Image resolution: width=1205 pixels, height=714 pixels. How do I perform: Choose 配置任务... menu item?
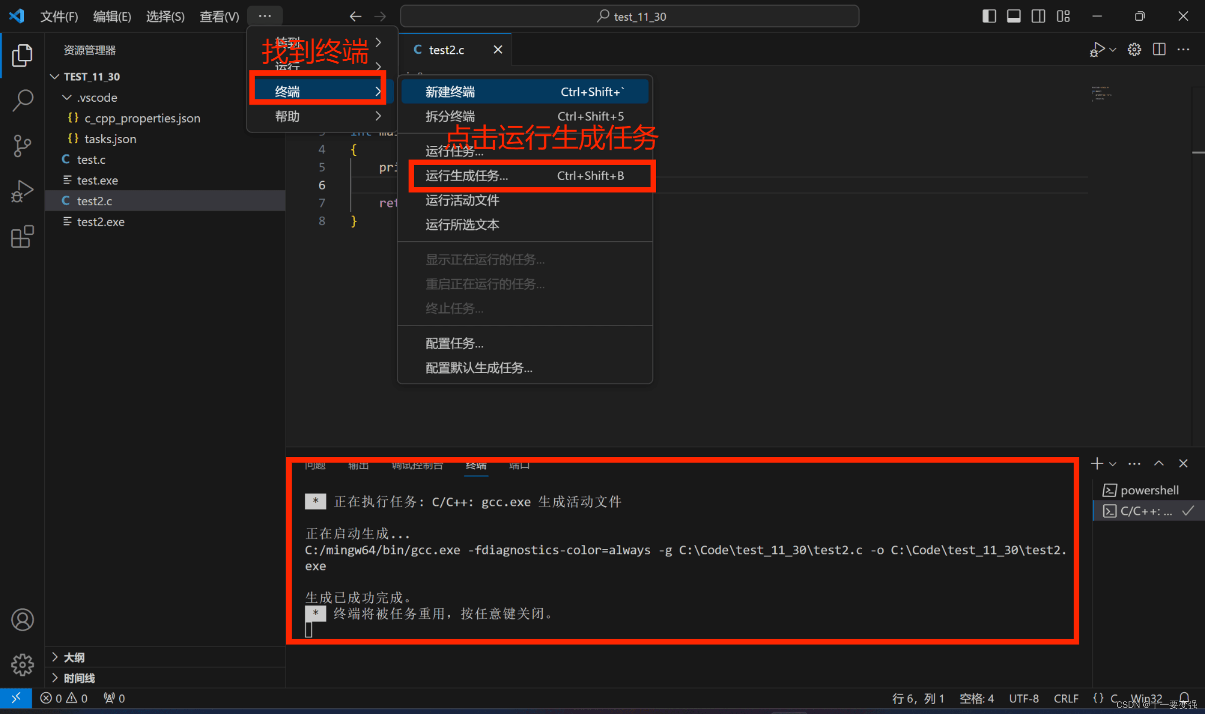coord(525,344)
